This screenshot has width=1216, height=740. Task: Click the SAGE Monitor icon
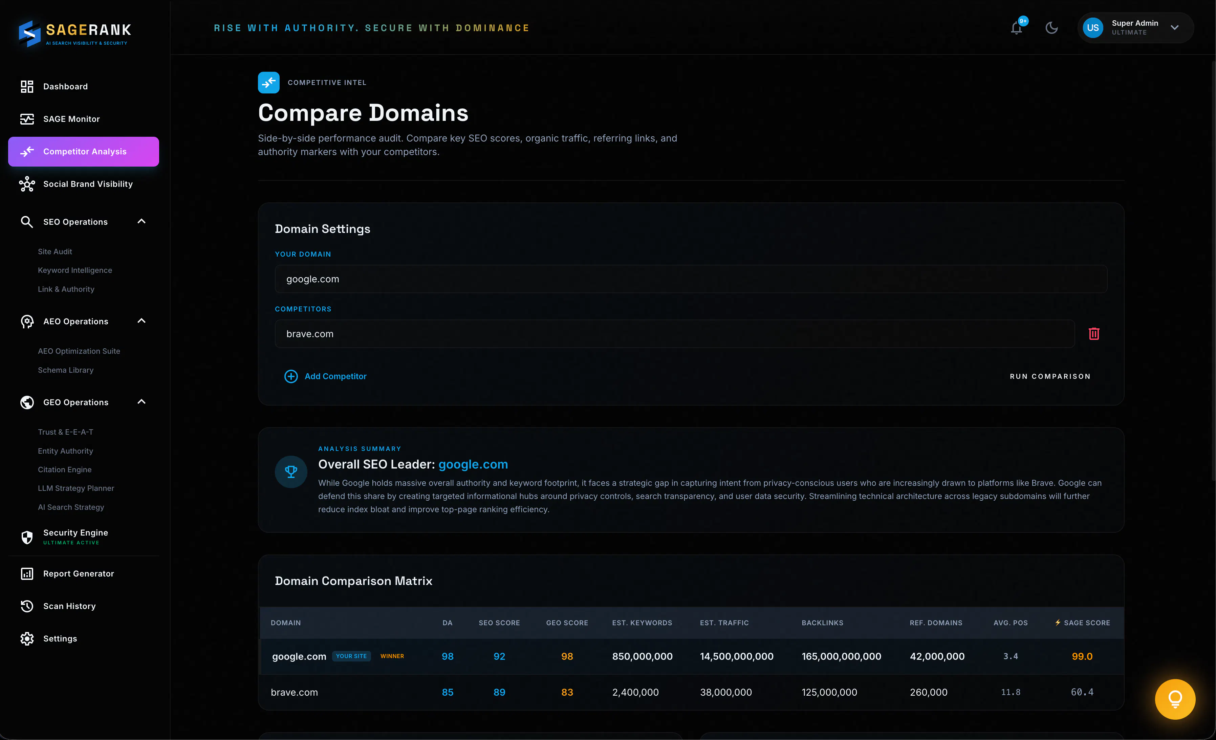[x=27, y=119]
